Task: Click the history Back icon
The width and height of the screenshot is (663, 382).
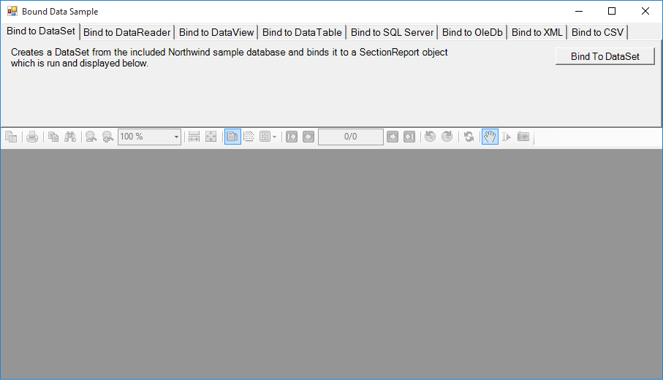Action: pos(431,137)
